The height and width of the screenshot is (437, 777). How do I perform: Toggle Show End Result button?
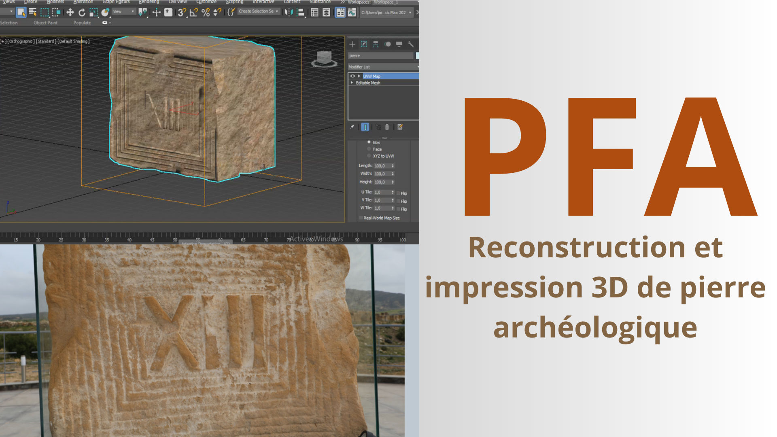tap(365, 127)
